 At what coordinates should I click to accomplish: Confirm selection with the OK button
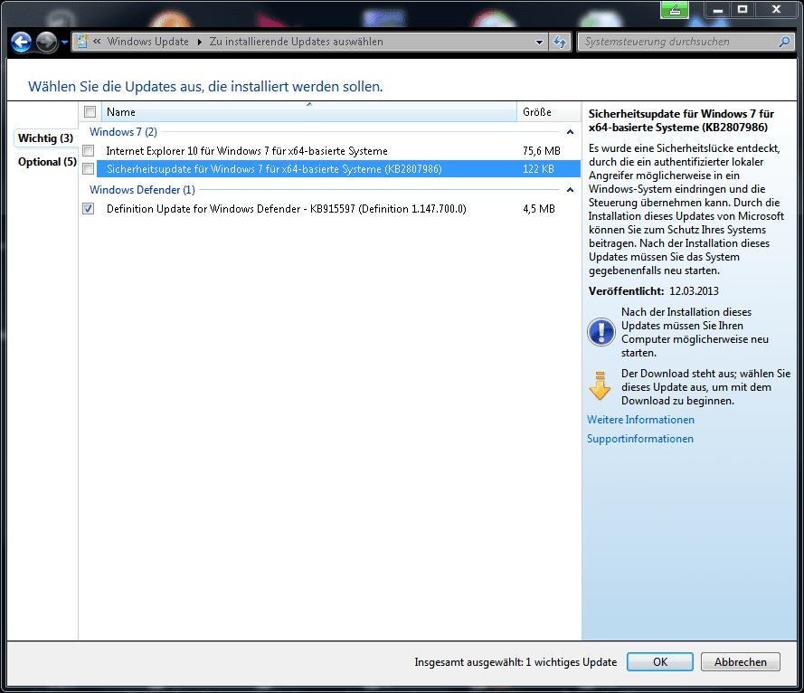pos(660,661)
